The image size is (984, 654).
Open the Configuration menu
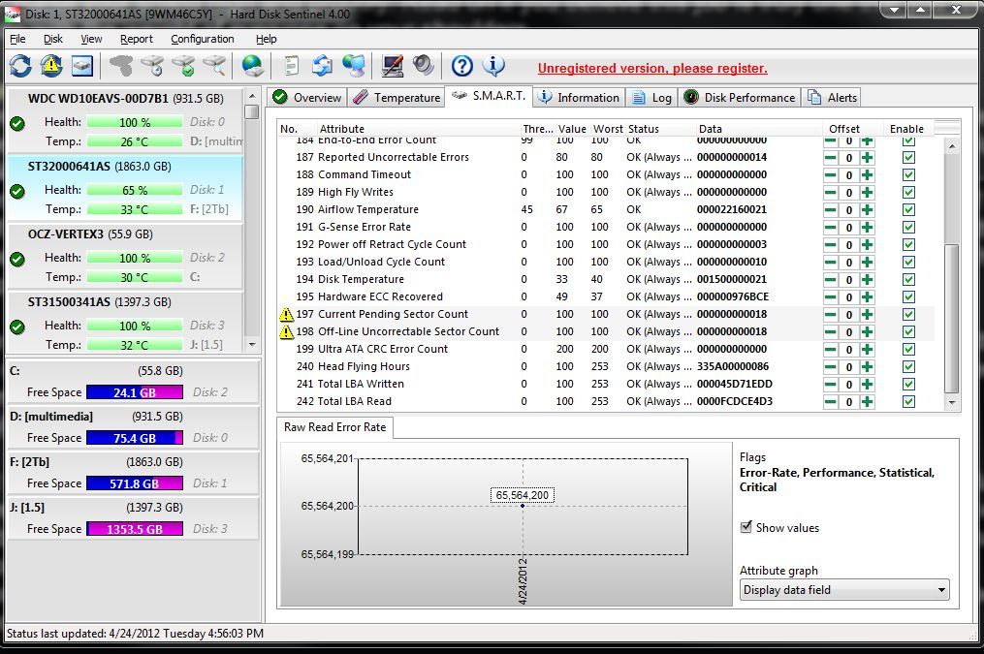[202, 39]
